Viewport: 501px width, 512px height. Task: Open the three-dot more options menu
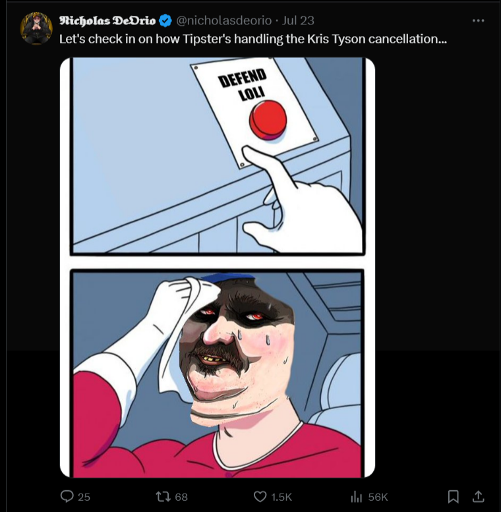[478, 20]
